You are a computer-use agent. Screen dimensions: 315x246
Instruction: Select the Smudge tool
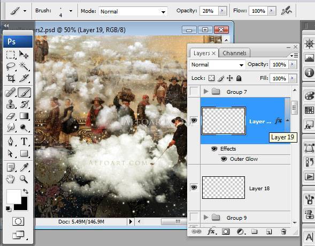pos(11,128)
